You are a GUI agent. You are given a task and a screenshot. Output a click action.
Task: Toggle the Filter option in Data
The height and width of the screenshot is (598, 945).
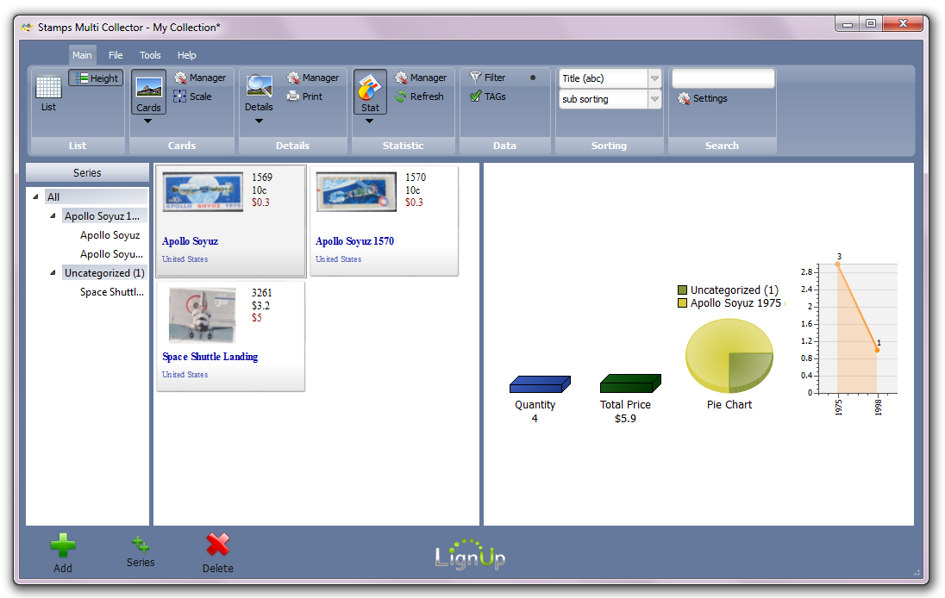coord(487,78)
